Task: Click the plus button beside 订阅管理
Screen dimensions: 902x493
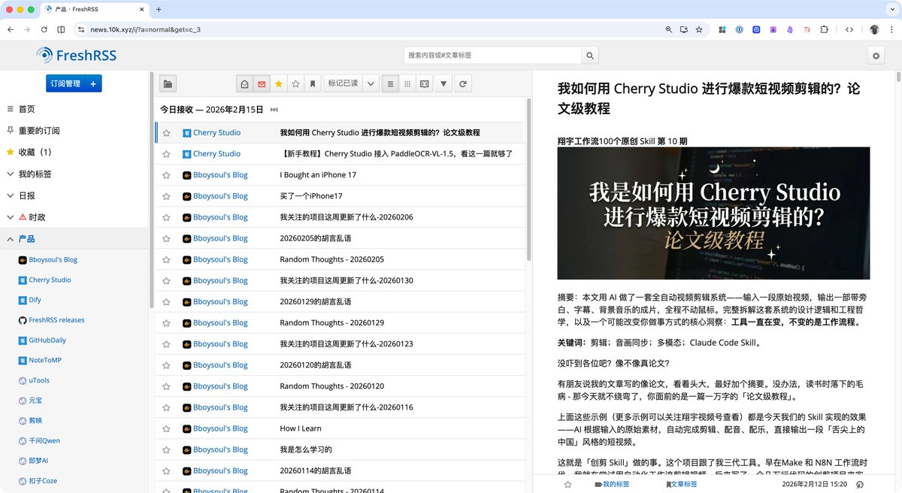Action: 93,83
